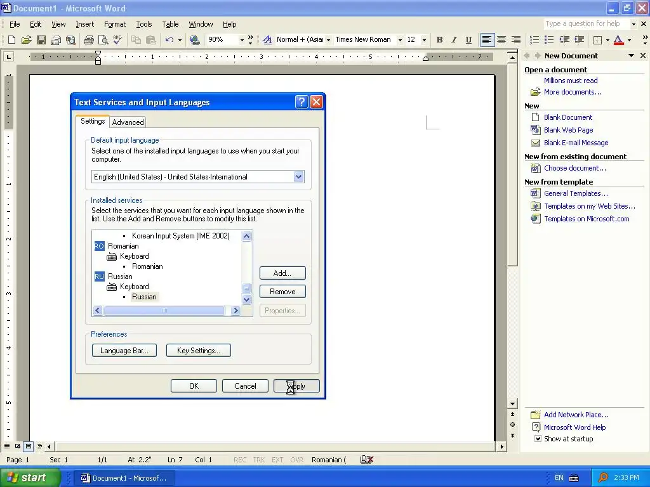This screenshot has width=650, height=487.
Task: Open the Millions must read document link
Action: click(x=571, y=81)
